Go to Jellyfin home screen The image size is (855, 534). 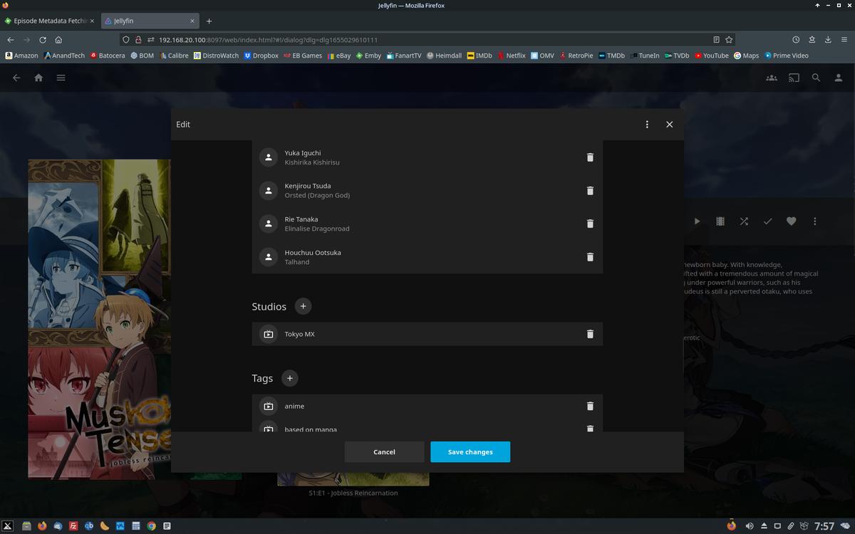tap(38, 78)
